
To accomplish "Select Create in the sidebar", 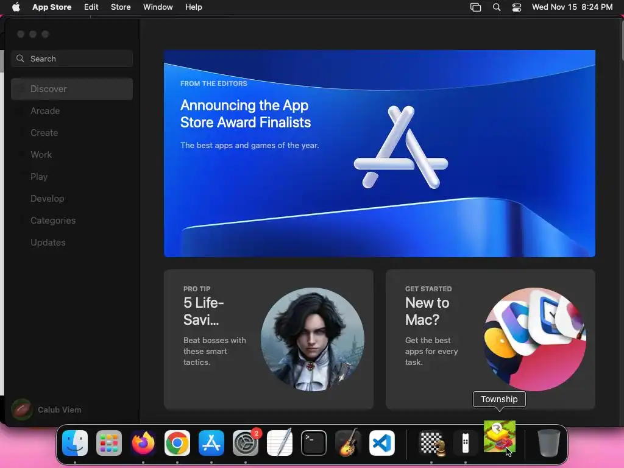I will [72, 132].
